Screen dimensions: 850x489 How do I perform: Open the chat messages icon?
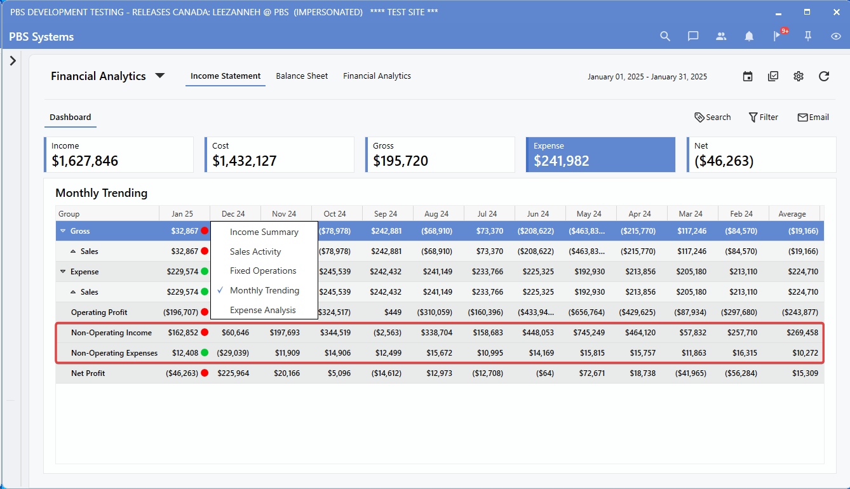pyautogui.click(x=693, y=37)
